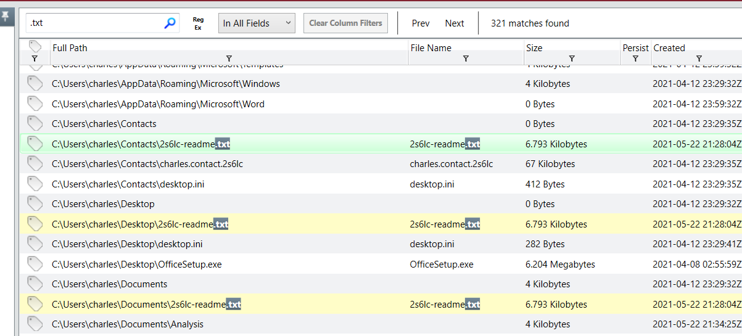Click the pin icon on left panel
742x336 pixels.
pos(6,16)
